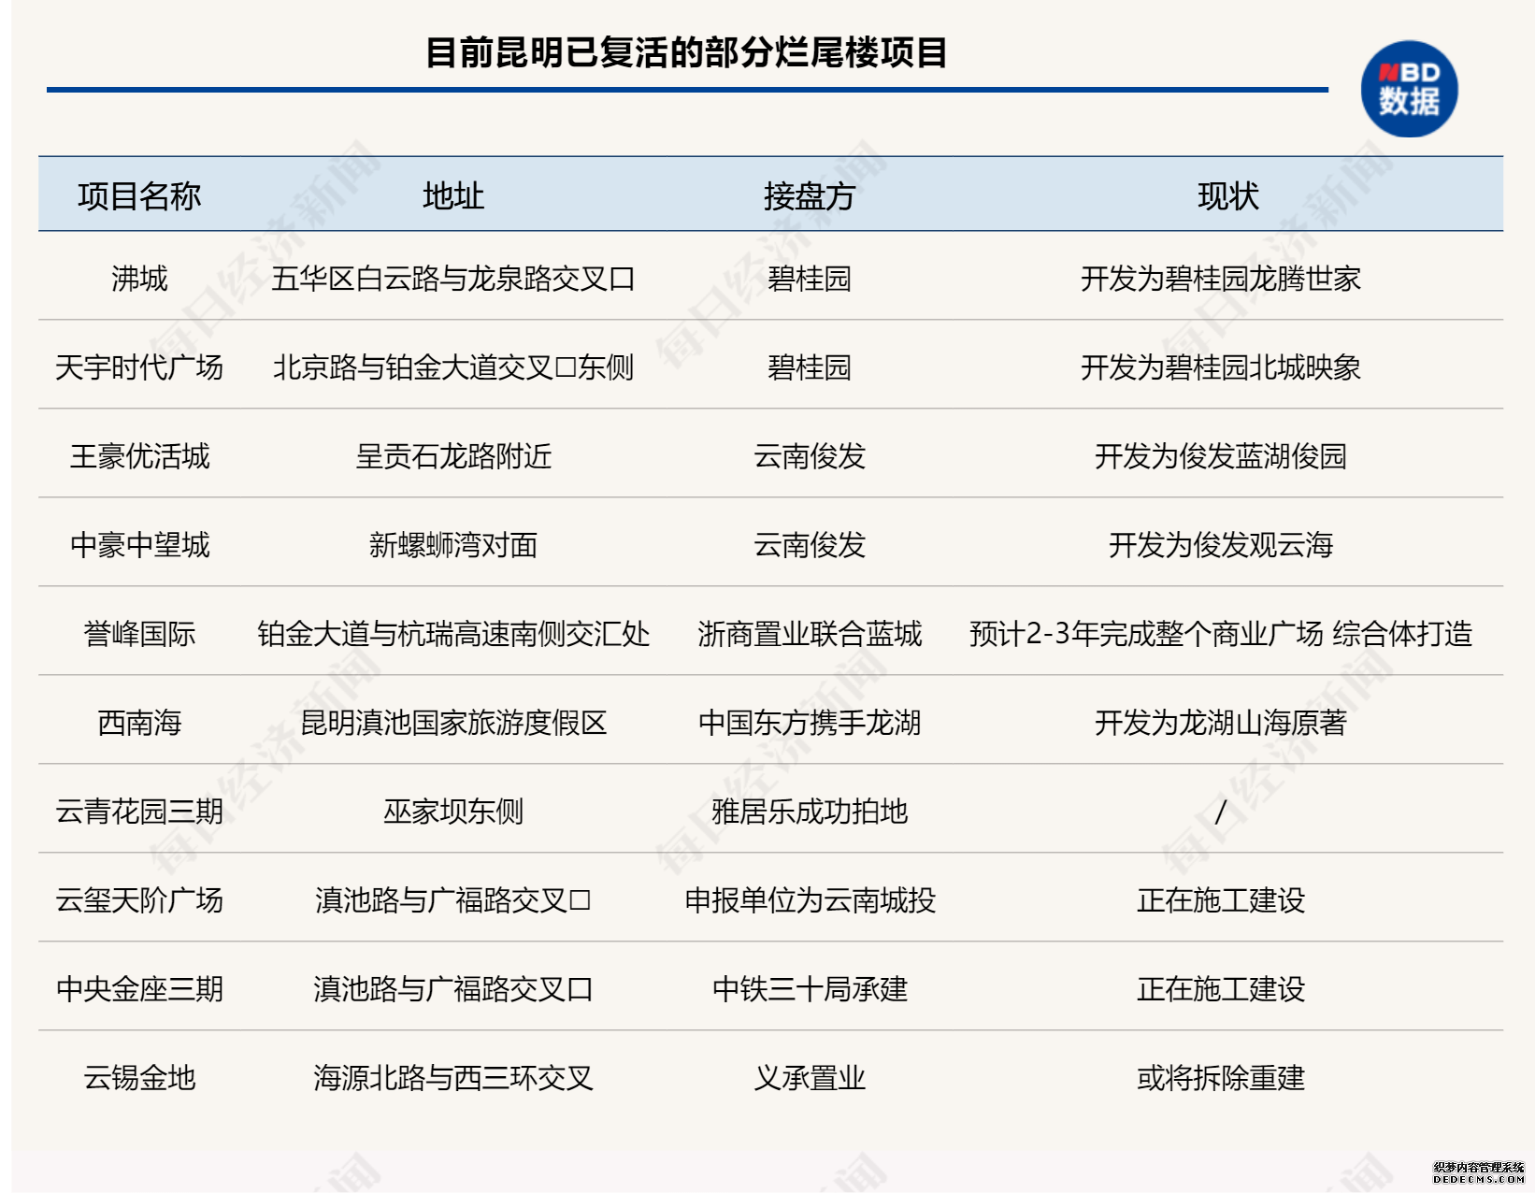Select address 新螺蛳湾对面
The width and height of the screenshot is (1535, 1193).
tap(453, 545)
